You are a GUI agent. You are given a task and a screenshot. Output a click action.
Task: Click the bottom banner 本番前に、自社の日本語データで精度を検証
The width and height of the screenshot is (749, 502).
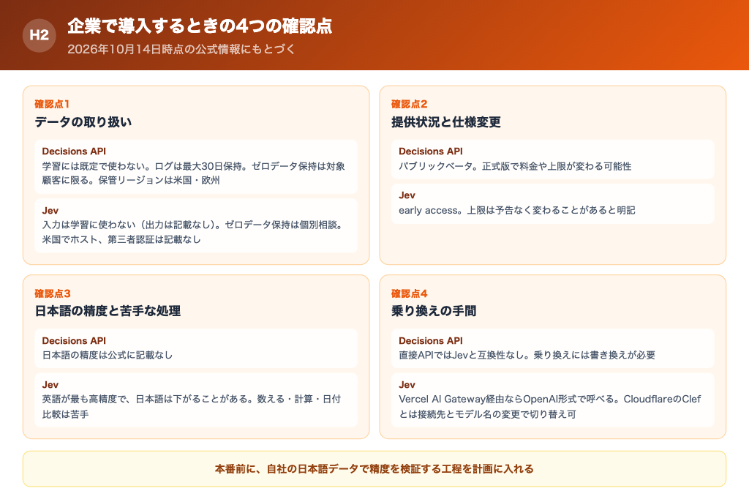(x=374, y=468)
